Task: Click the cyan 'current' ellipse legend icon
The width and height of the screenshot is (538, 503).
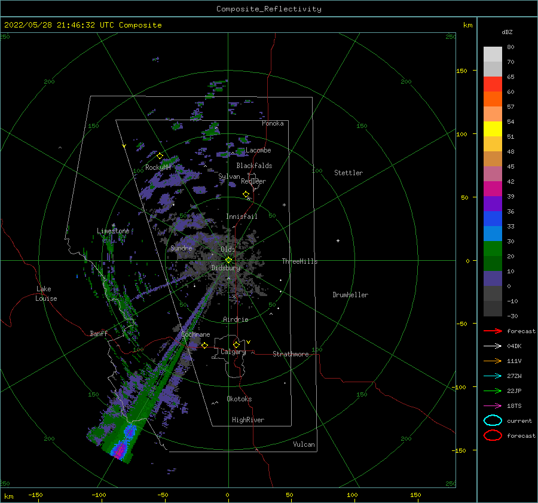Action: (493, 420)
